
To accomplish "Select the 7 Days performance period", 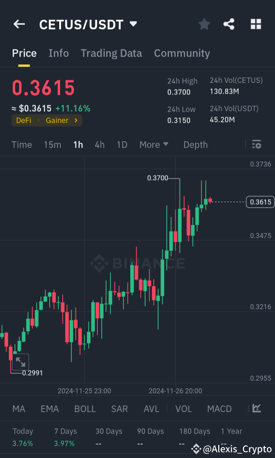I will tap(65, 431).
